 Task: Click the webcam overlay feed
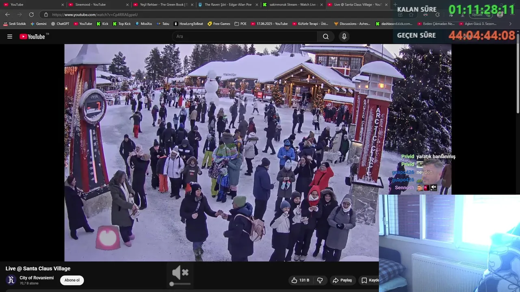pos(449,243)
